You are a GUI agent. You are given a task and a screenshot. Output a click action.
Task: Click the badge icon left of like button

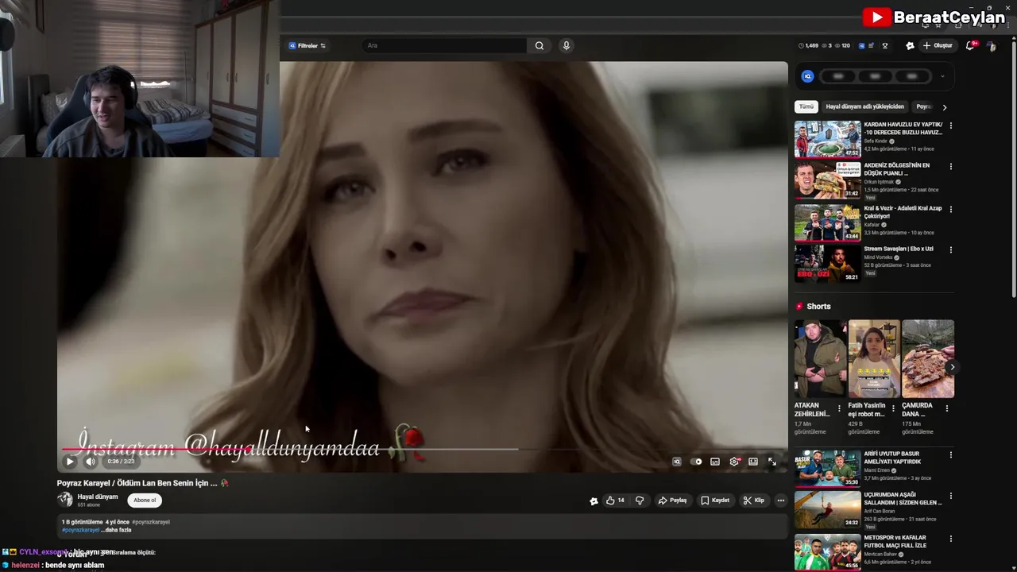click(x=594, y=500)
